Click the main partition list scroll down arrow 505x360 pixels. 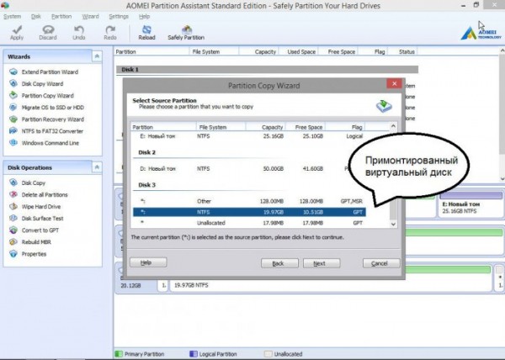pos(502,179)
